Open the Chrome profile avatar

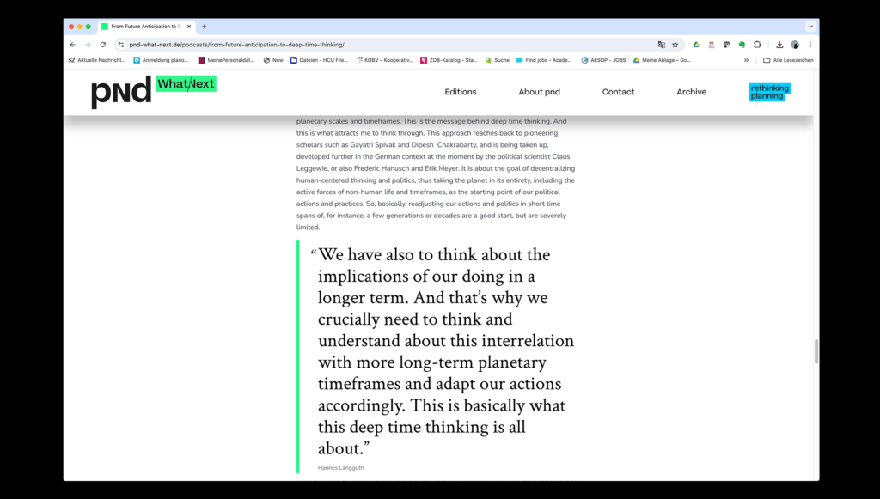tap(795, 44)
